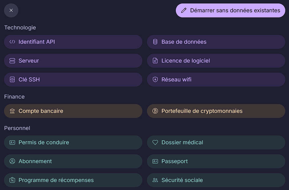Click the code icon beside Identifiant API

click(x=12, y=42)
